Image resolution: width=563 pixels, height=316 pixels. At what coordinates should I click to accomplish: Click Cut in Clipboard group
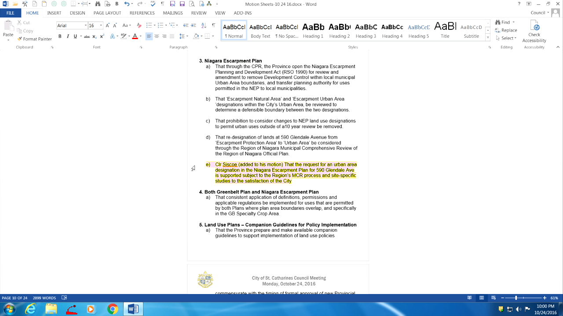(x=24, y=22)
